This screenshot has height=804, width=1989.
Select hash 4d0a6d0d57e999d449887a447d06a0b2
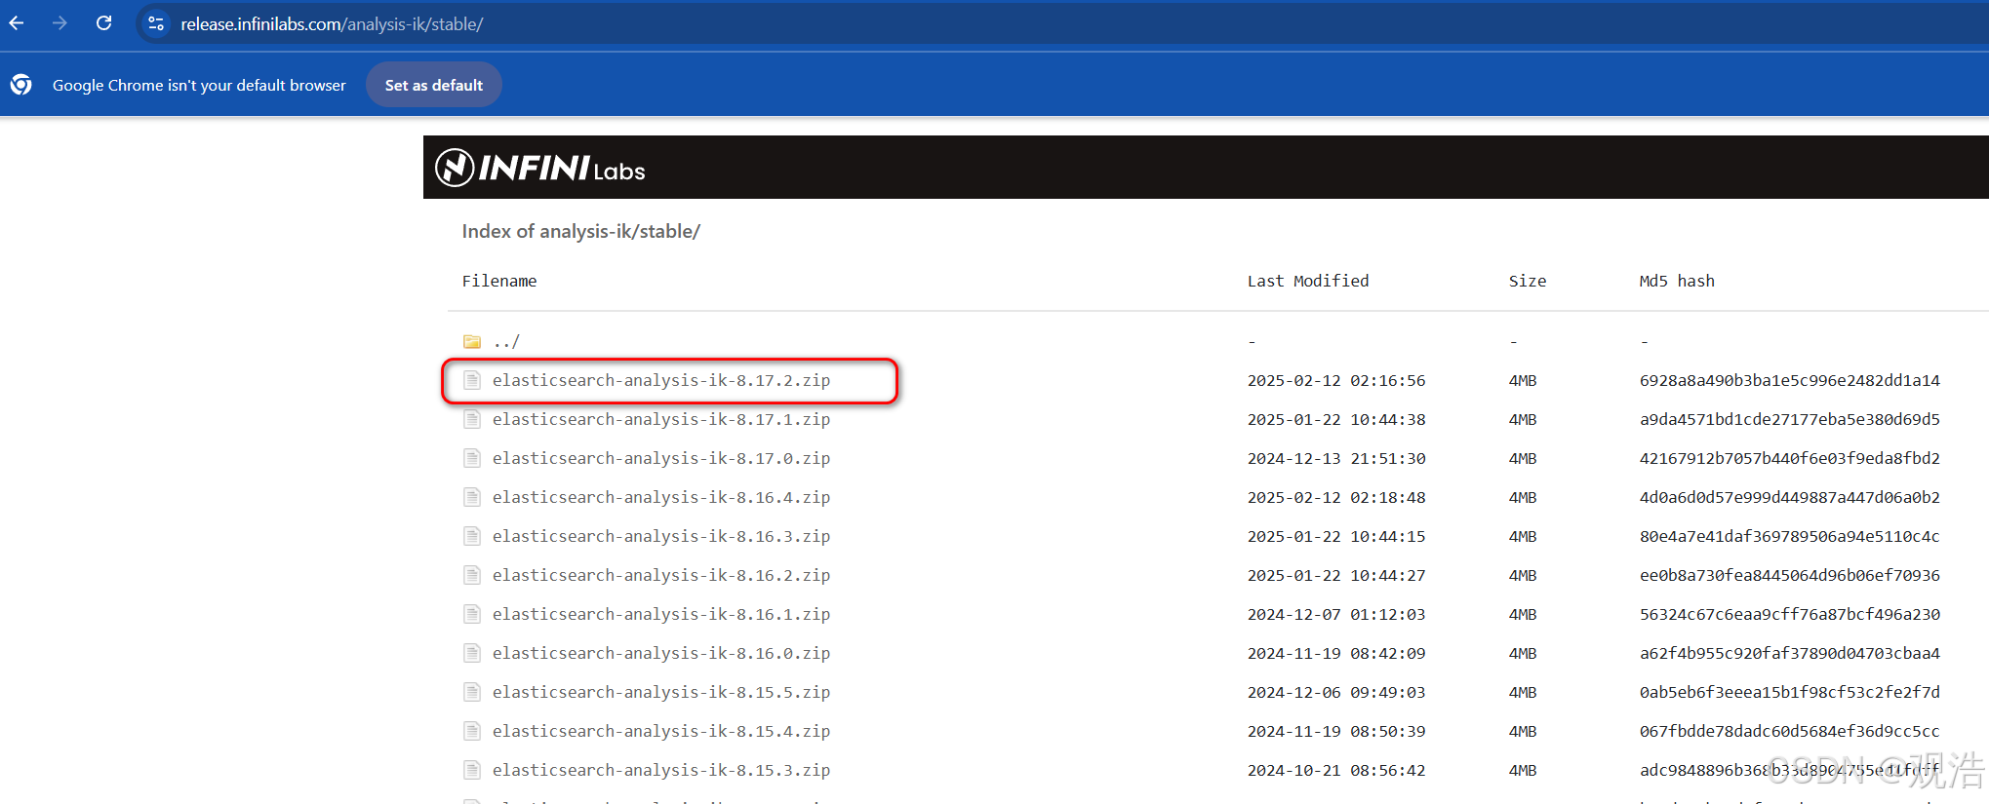pos(1790,497)
